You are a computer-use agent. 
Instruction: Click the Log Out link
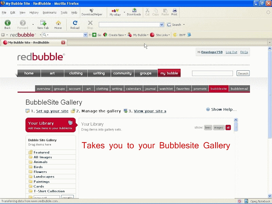pos(232,52)
